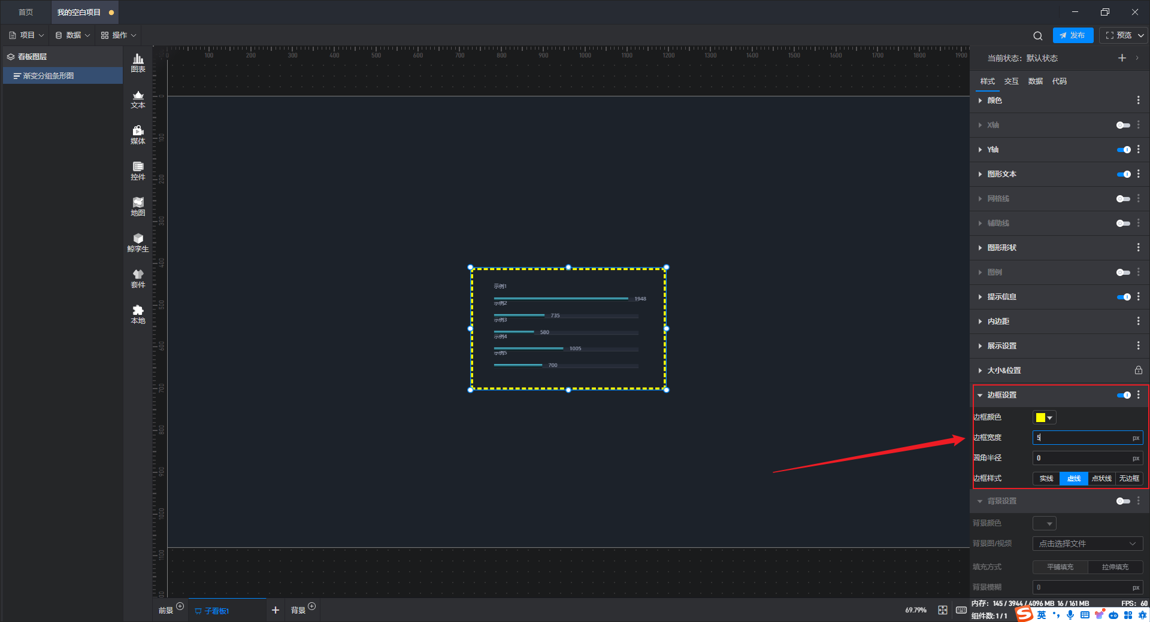Open the 地图 map components icon
The image size is (1150, 622).
(138, 207)
